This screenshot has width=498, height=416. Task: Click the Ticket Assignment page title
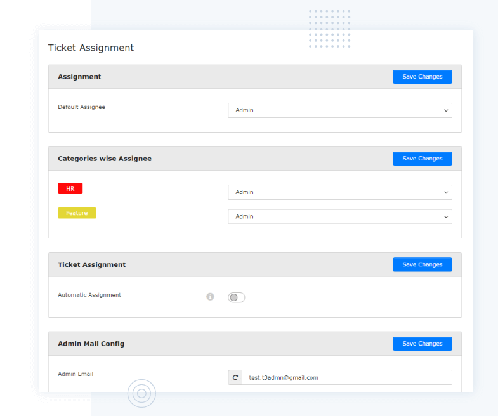(91, 48)
